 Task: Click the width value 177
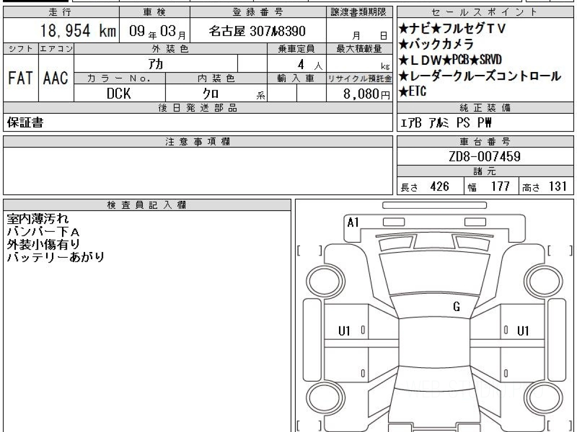[x=500, y=187]
